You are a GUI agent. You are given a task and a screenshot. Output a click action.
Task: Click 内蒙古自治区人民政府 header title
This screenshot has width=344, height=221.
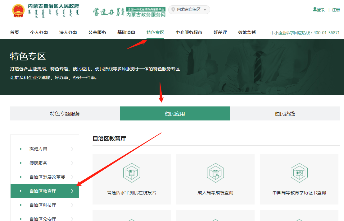click(53, 6)
